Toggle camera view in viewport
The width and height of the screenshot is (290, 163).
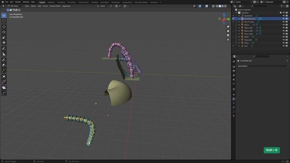click(228, 35)
